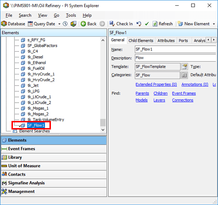Screen dimensions: 218x205
Task: Click the Undo Check Out arrow icon
Action: (x=139, y=24)
